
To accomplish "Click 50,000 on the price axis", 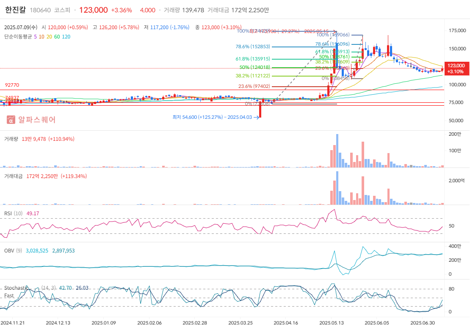I will [456, 121].
